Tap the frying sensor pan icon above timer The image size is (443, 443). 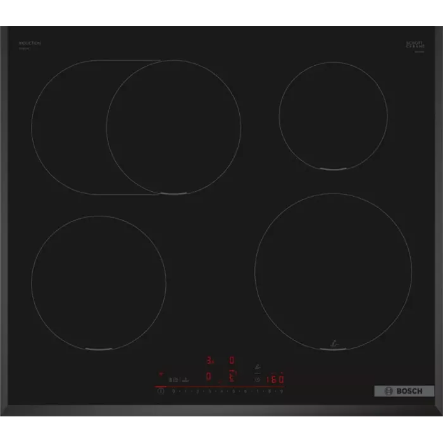(x=257, y=365)
